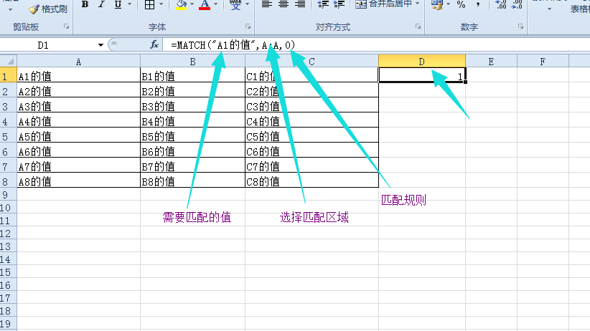Center text horizontally

click(284, 4)
